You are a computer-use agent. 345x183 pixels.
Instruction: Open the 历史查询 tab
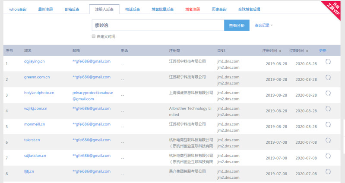click(219, 9)
